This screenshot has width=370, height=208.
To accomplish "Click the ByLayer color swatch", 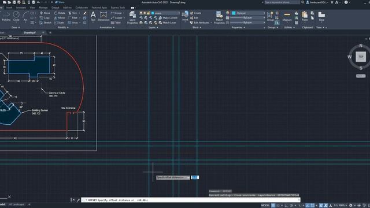I will tap(234, 13).
